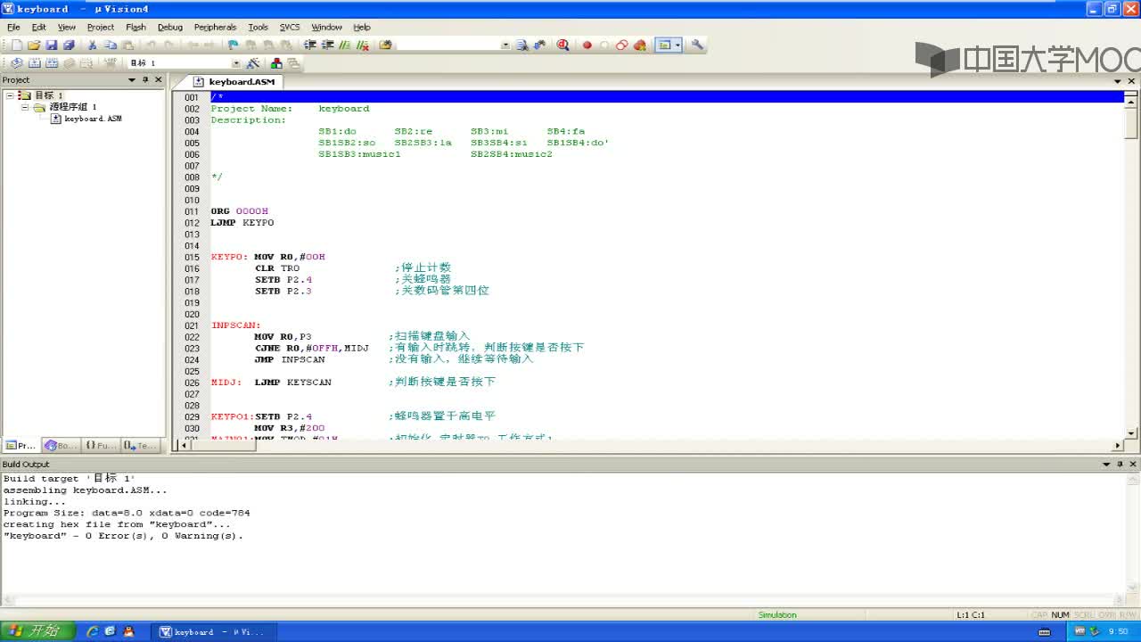1141x642 pixels.
Task: Expand the window layout button's dropdown arrow
Action: pos(678,45)
